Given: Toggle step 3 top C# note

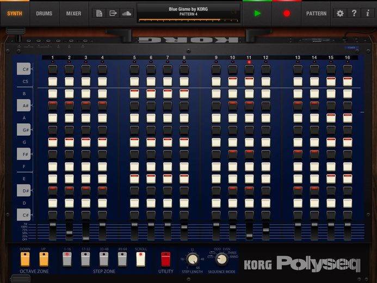Looking at the screenshot, I should (86, 70).
